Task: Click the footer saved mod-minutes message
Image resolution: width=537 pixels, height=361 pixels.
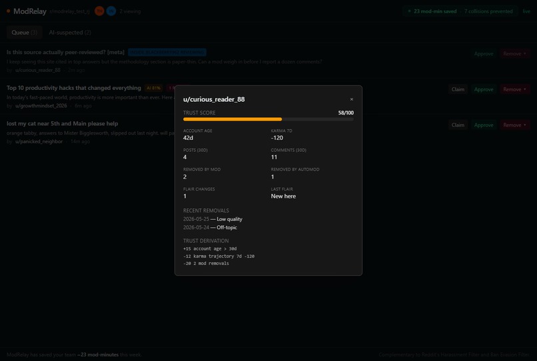Action: (75, 355)
